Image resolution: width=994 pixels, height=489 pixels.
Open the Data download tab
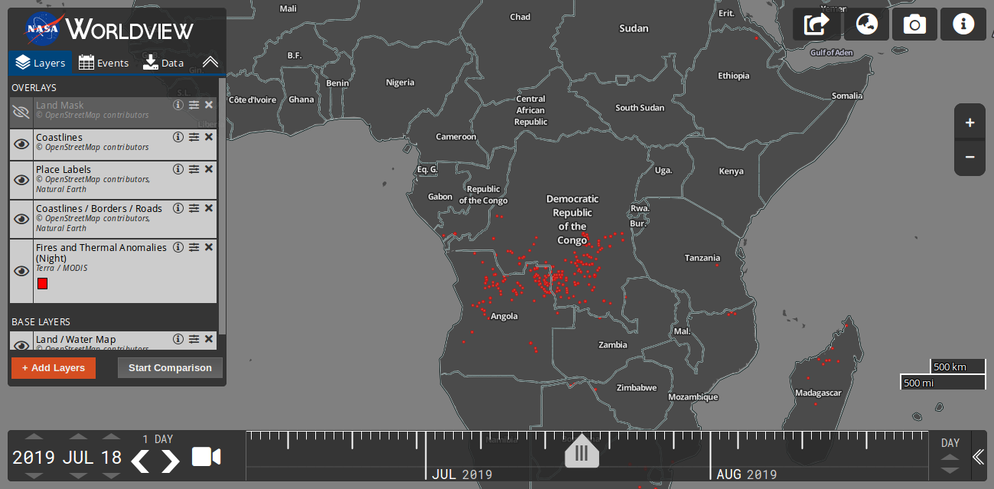(163, 63)
